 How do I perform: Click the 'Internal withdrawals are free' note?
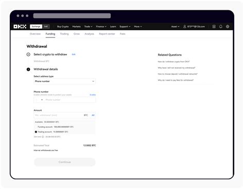tap(46, 150)
